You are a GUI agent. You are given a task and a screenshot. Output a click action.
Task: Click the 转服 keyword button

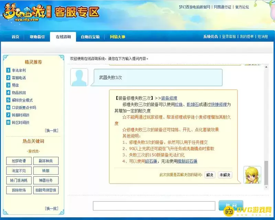click(x=46, y=171)
